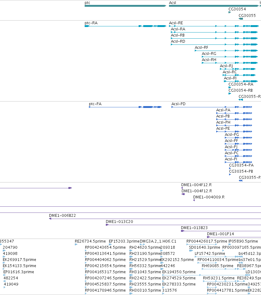Screen dimensions: 261x295
Task: Select the Acsl-PC protein label
Action: (232, 153)
